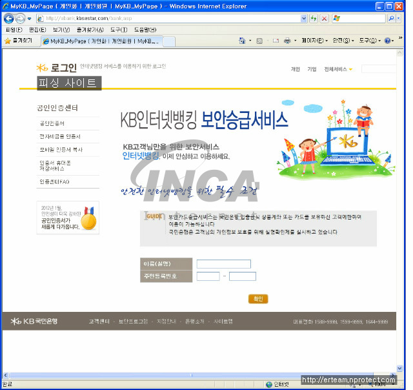413x390 pixels.
Task: Open the 도구(T) menu in menu bar
Action: coord(119,30)
